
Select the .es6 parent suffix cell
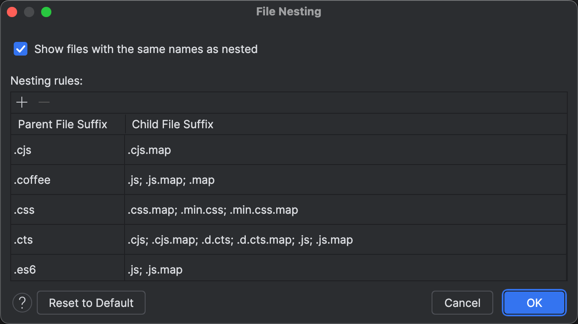coord(68,268)
